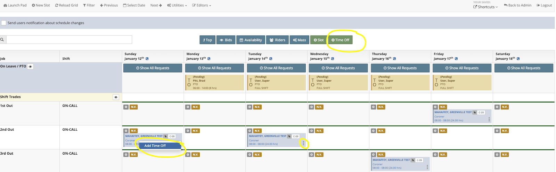Open the Utilities dropdown menu

177,5
